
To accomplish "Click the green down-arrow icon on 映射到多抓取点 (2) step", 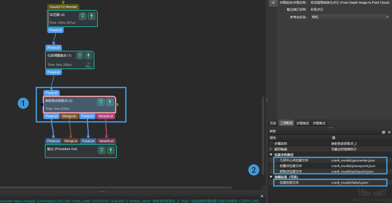I will point(110,102).
